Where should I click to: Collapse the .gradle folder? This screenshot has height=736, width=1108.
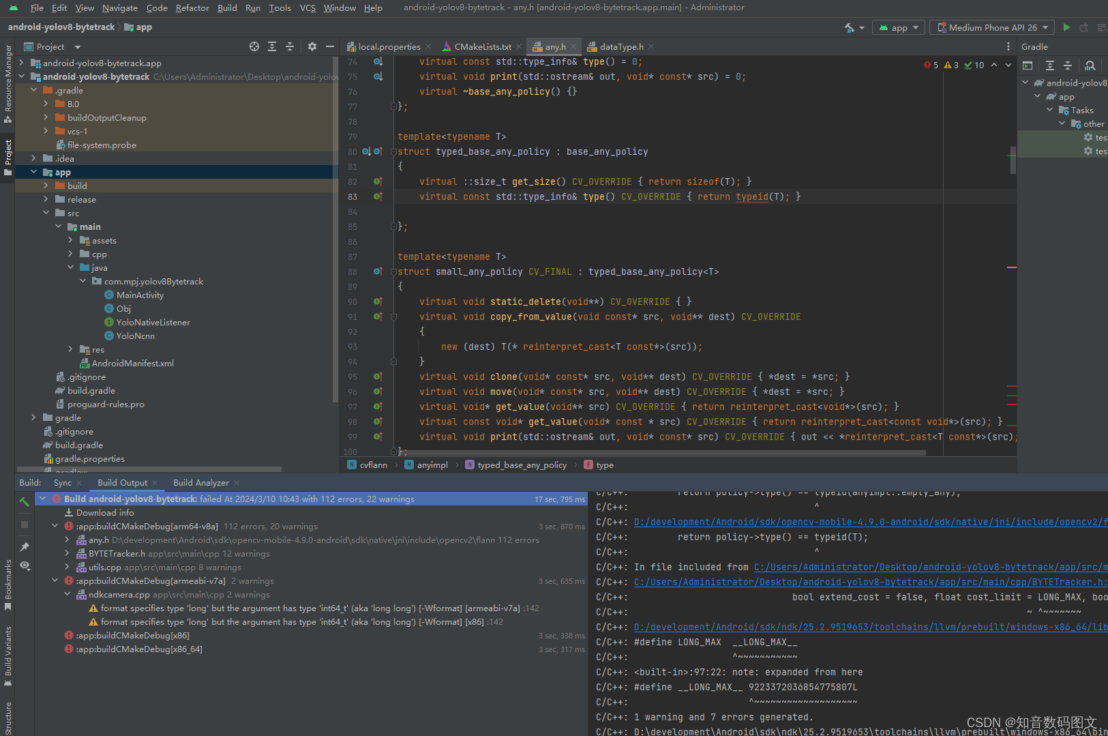click(33, 90)
